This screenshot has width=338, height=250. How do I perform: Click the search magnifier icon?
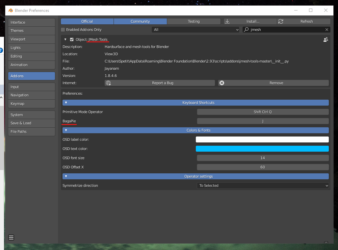[247, 30]
